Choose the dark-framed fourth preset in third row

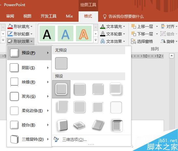coord(117,126)
